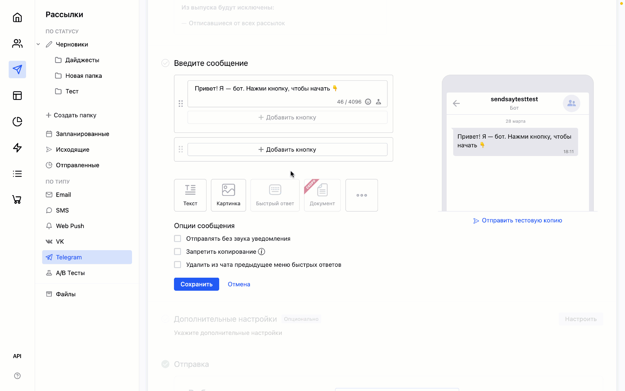The image size is (625, 391).
Task: Insert emoji with the smiley icon
Action: tap(368, 102)
